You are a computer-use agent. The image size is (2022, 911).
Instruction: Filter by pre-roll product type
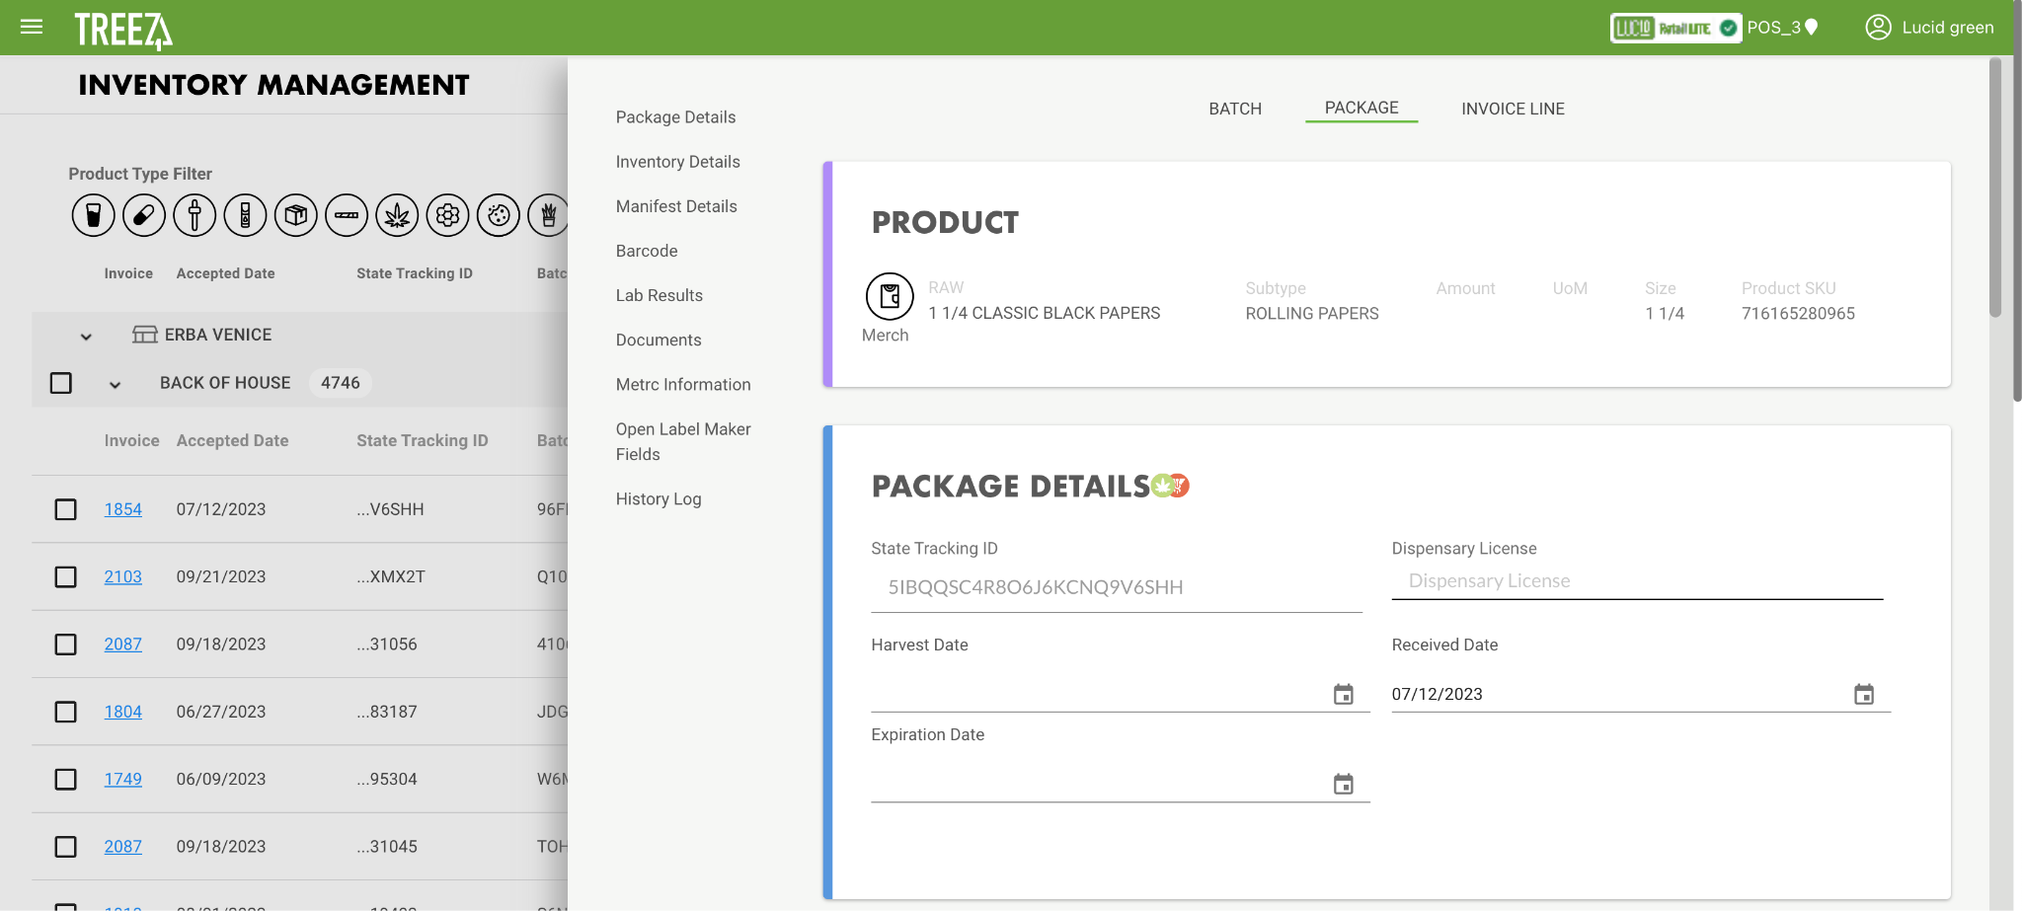(x=347, y=214)
